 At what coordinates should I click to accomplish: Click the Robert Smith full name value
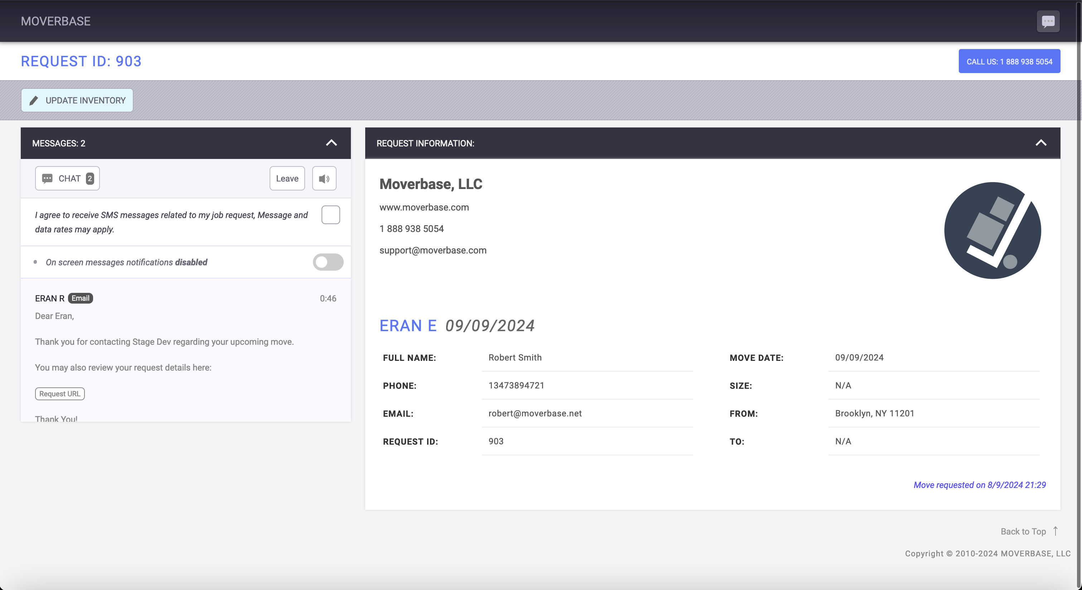click(515, 357)
